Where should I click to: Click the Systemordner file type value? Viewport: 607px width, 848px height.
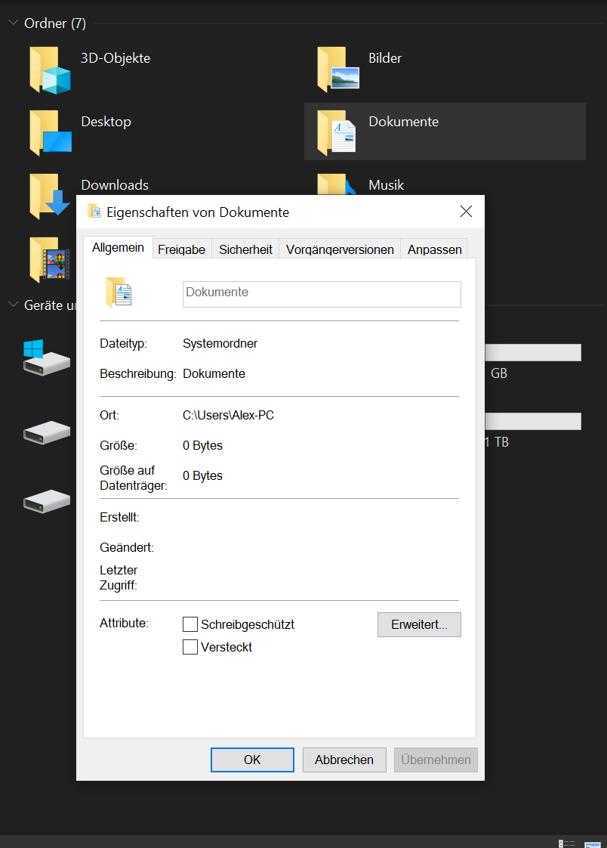click(x=220, y=343)
